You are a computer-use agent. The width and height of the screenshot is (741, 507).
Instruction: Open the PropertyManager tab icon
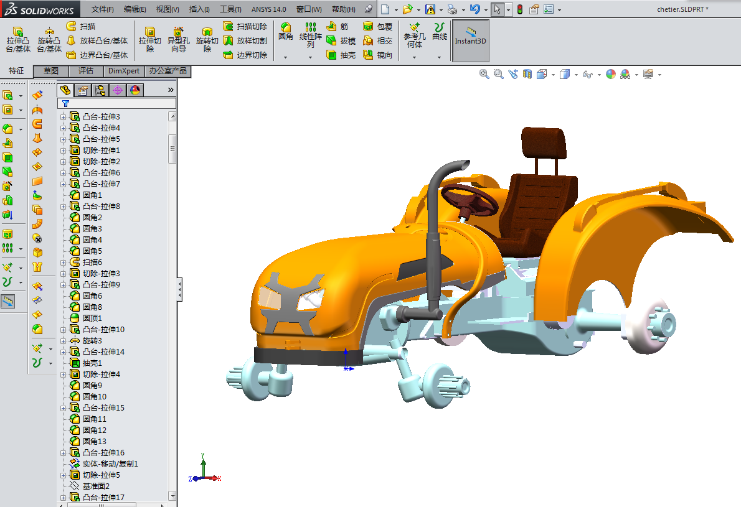82,90
